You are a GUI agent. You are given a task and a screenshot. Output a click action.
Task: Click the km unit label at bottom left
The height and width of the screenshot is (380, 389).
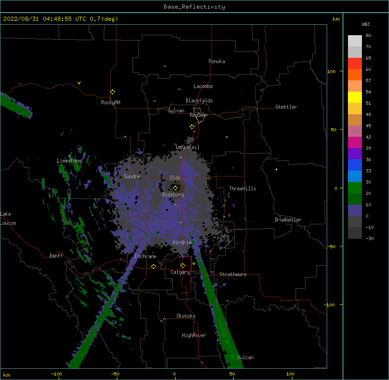(7, 375)
